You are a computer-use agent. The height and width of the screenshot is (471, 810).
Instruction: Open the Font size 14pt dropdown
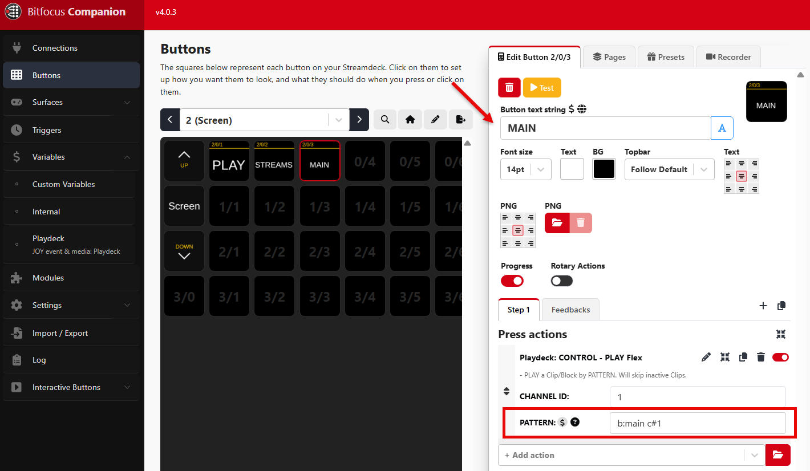(x=525, y=169)
